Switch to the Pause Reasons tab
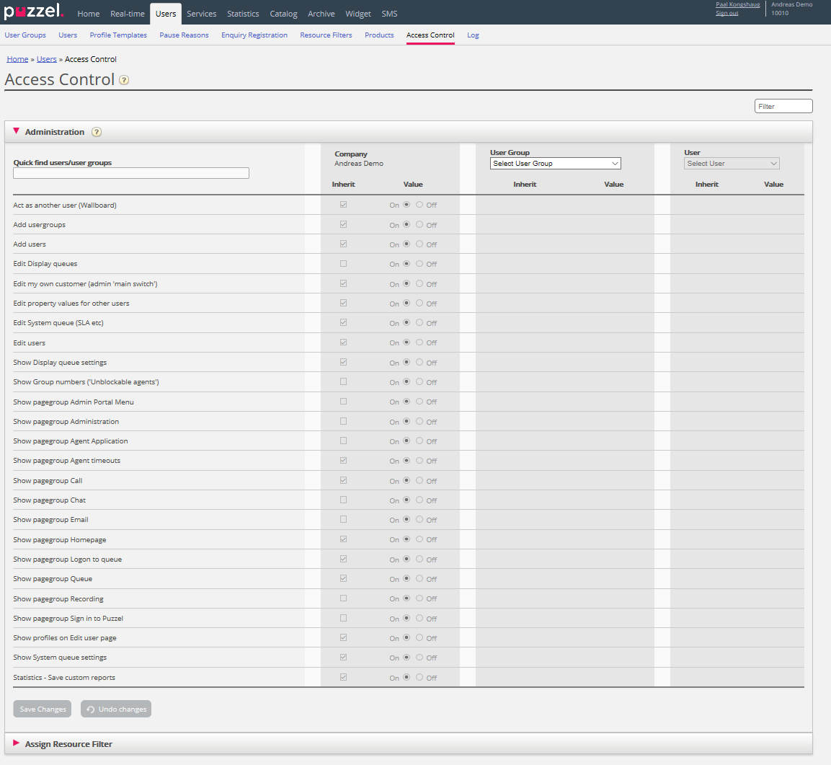The image size is (831, 765). (184, 35)
